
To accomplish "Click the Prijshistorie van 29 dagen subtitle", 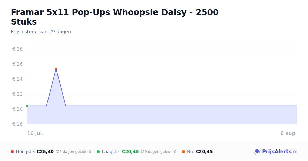I will (41, 32).
